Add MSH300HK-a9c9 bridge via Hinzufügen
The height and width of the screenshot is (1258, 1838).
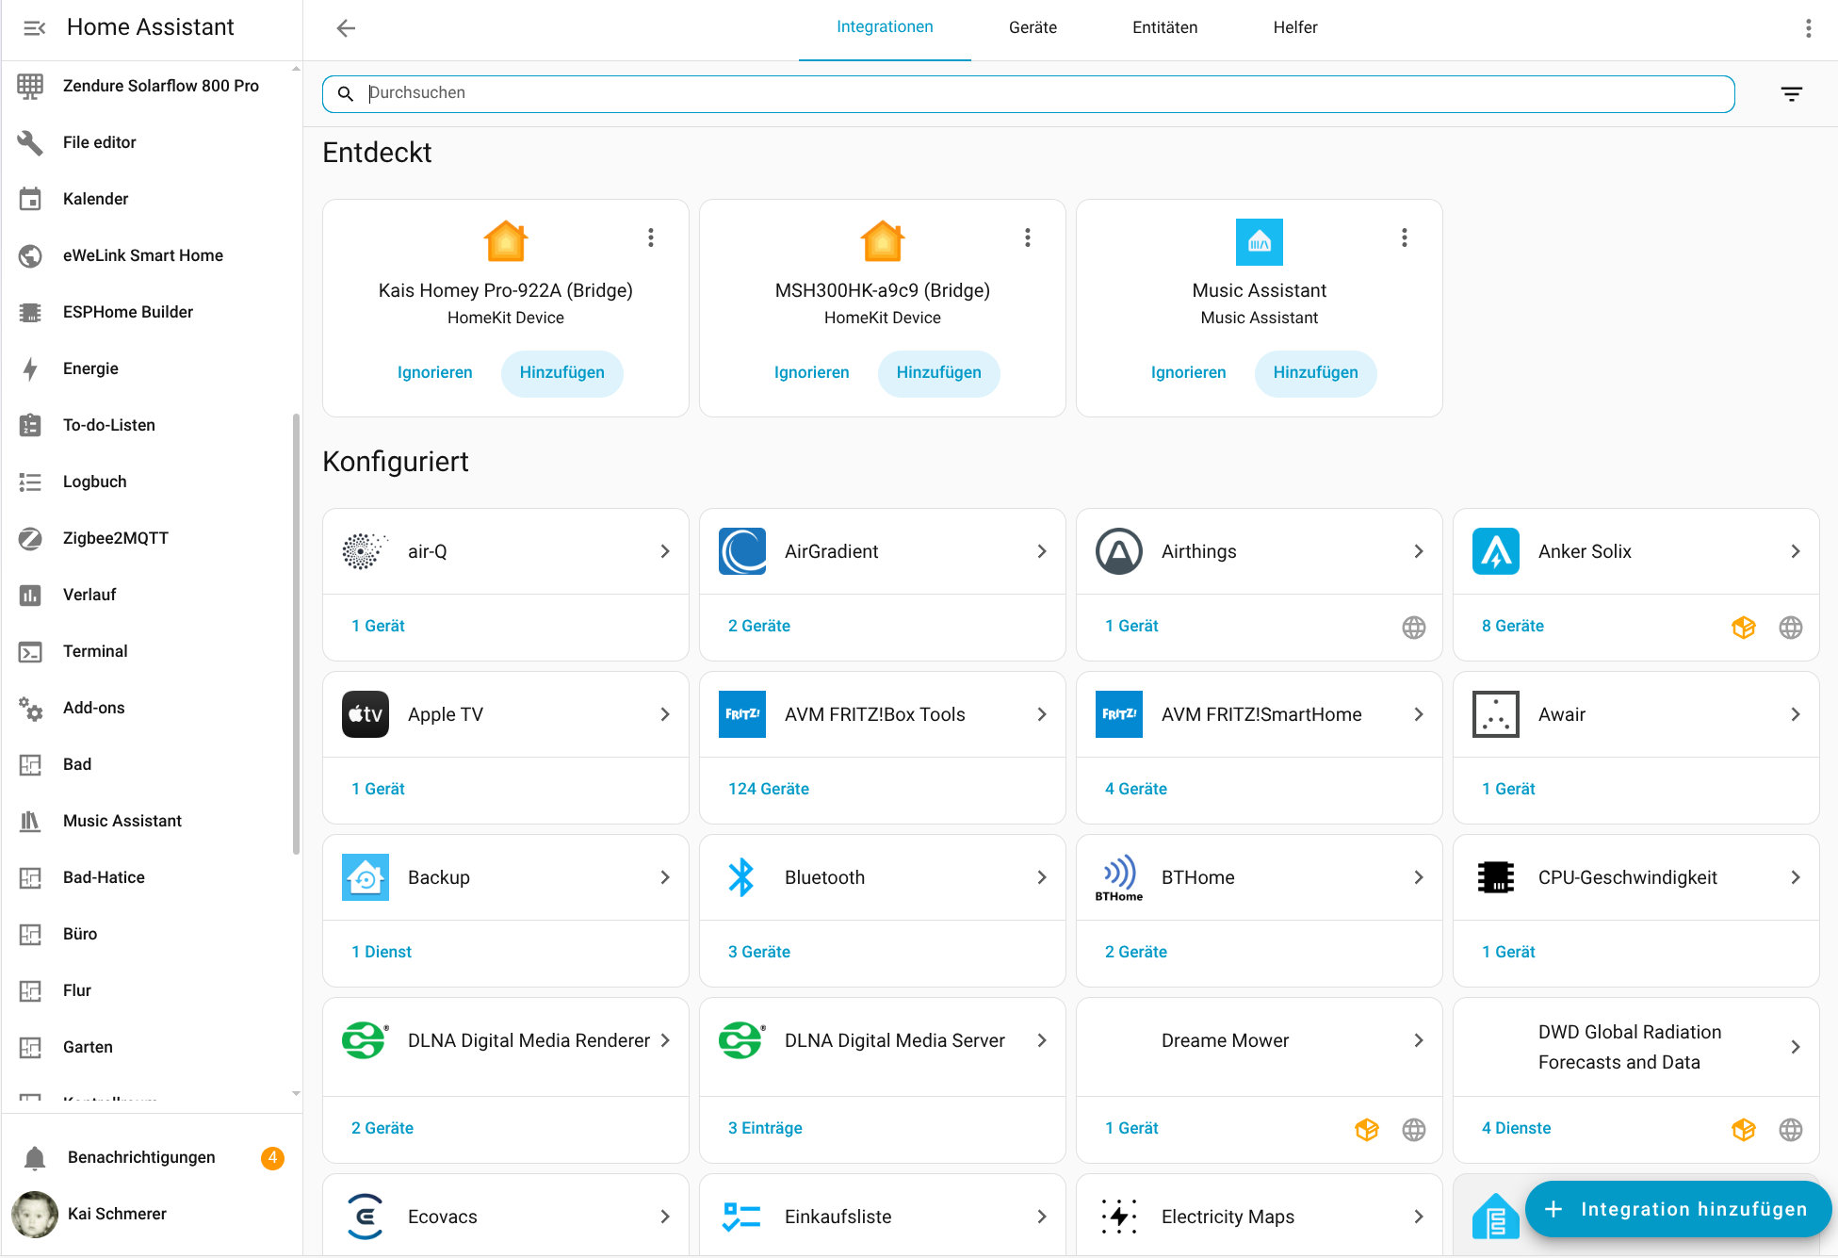[x=938, y=373]
